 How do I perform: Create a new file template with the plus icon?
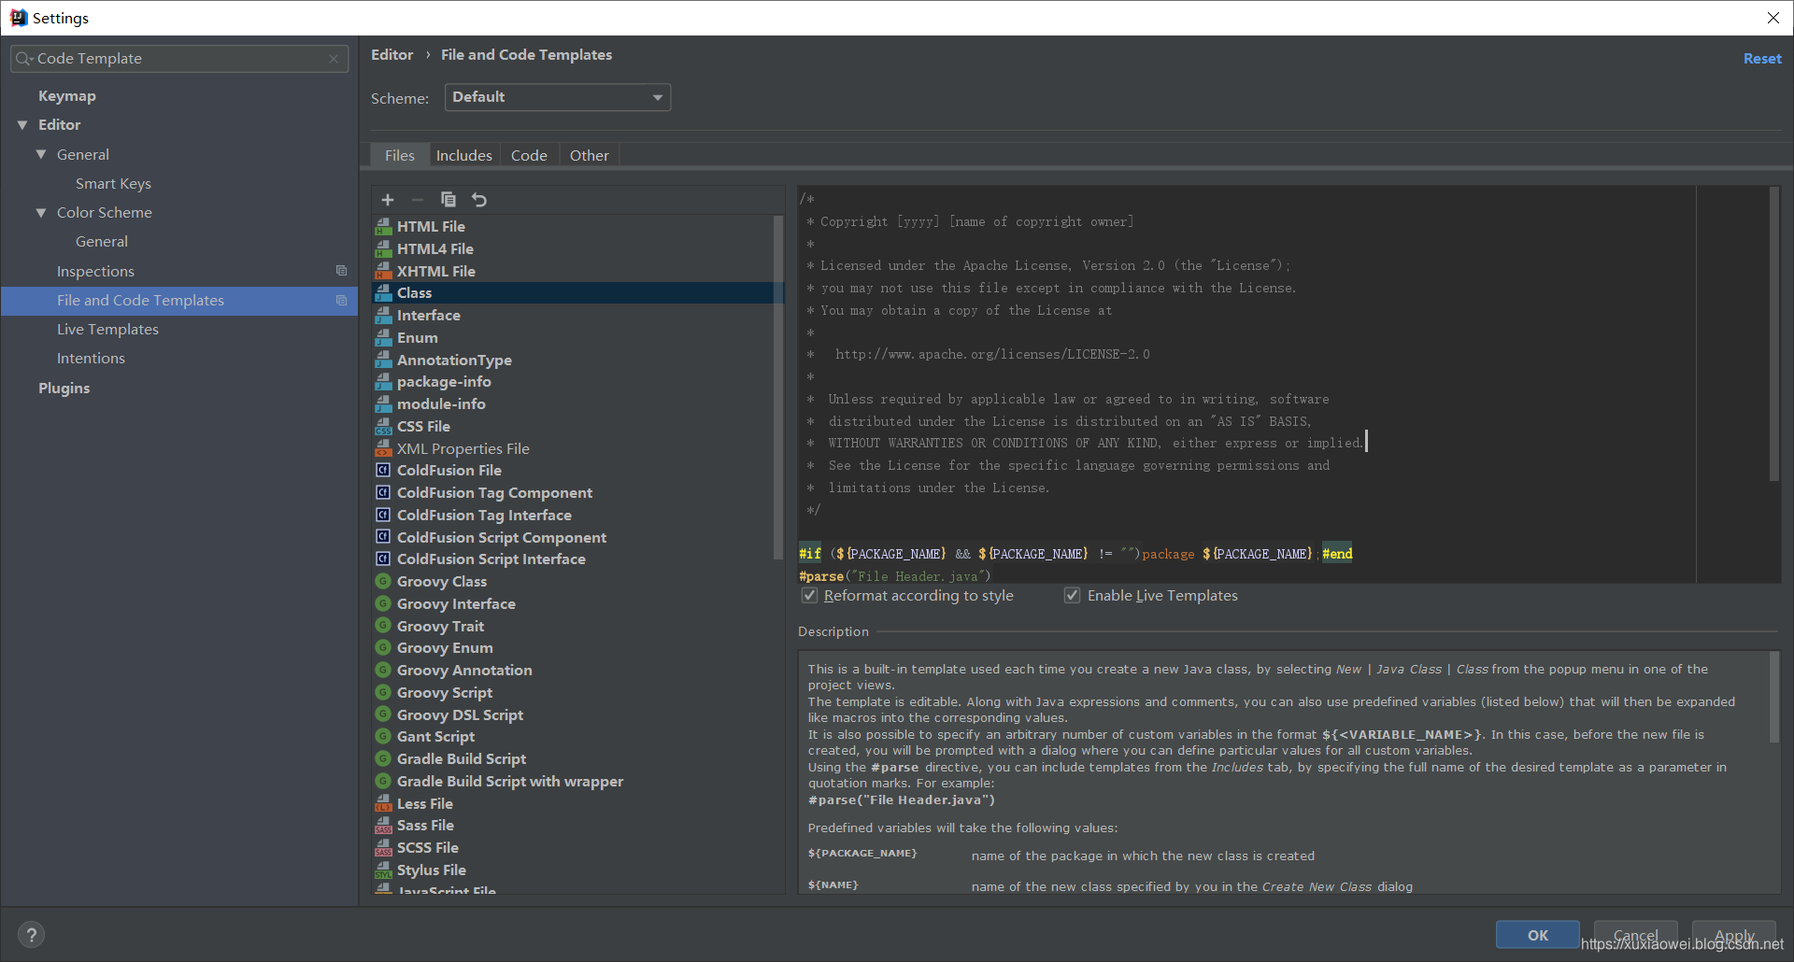(x=388, y=199)
